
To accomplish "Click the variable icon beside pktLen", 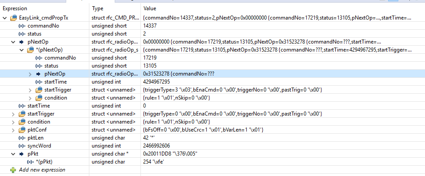I will click(22, 138).
